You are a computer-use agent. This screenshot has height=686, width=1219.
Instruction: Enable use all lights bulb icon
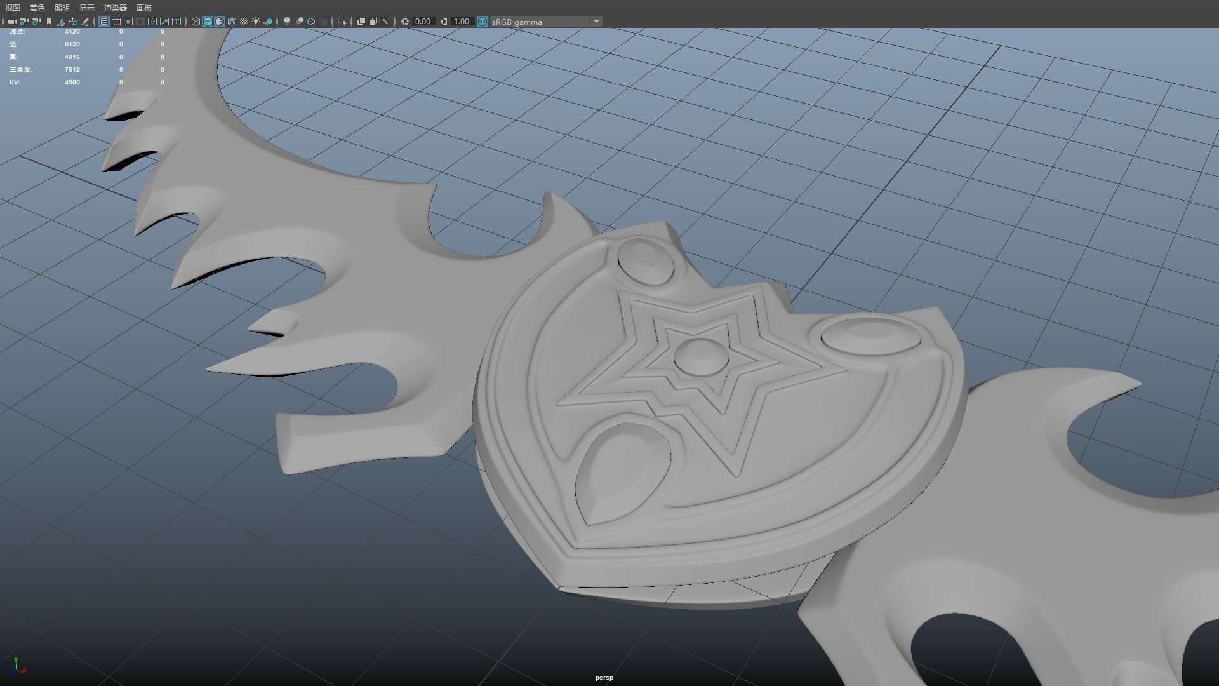click(x=256, y=22)
